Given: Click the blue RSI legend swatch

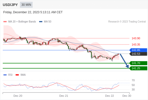Looking at the screenshot, I should (x=5, y=75).
